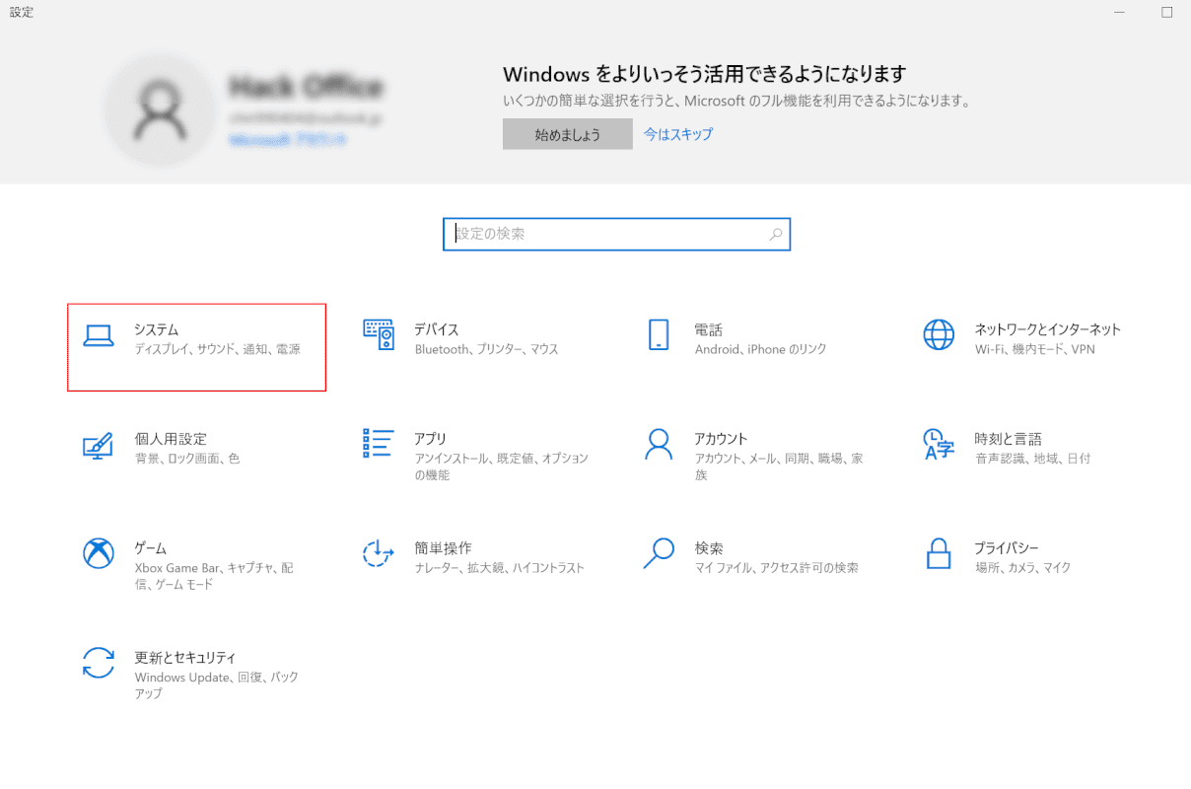
Task: Click the Bluetooth、プリンター、マウス description
Action: pyautogui.click(x=487, y=349)
